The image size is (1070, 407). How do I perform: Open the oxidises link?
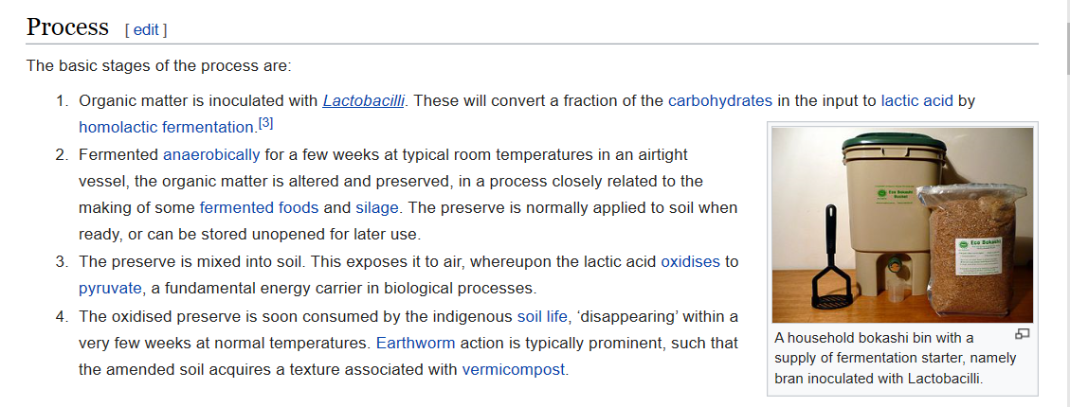(x=690, y=261)
